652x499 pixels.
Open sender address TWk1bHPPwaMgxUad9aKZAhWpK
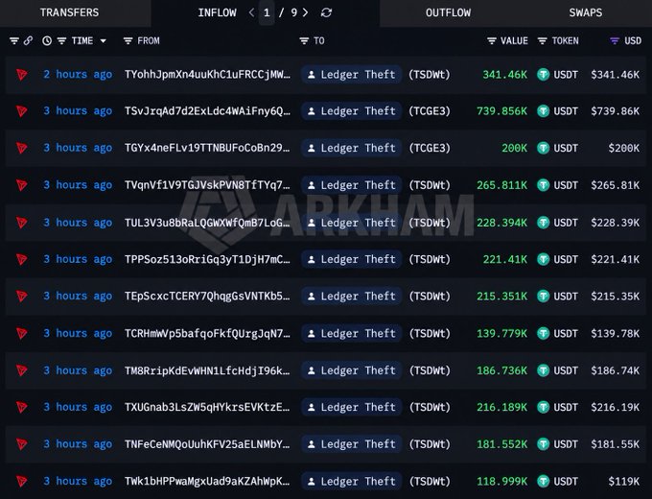tap(207, 481)
